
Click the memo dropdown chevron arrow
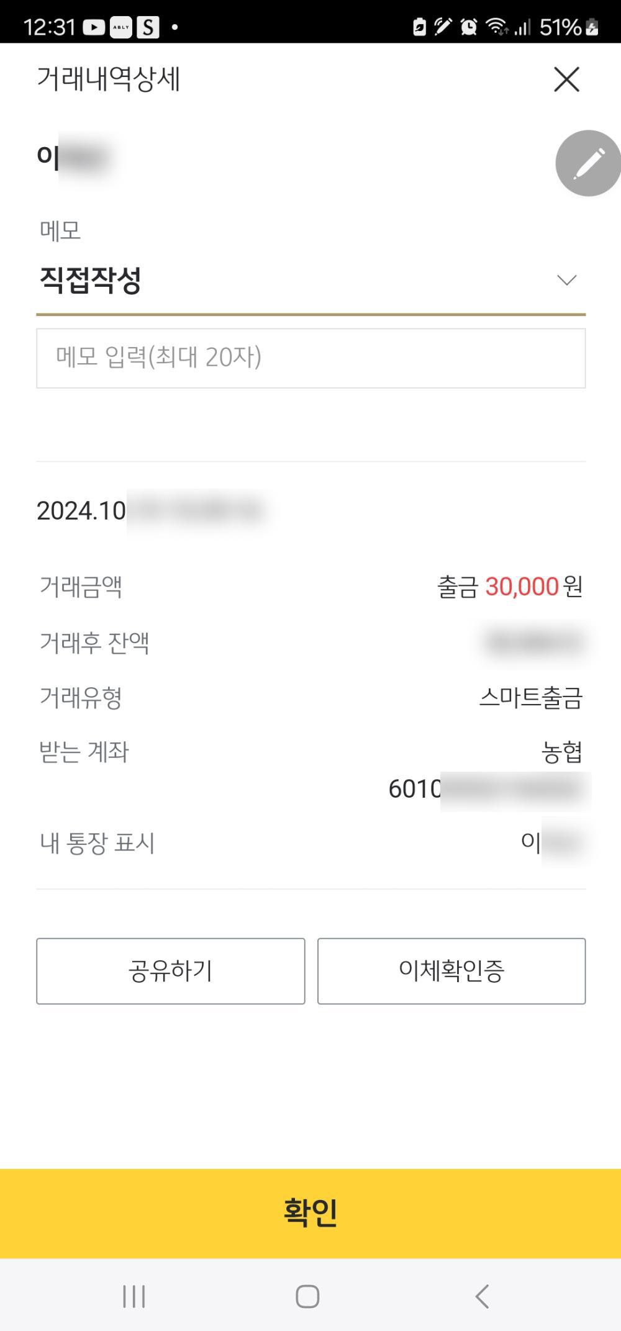(566, 281)
